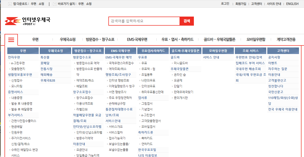Open the hamburger full-menu icon
The width and height of the screenshot is (304, 157).
click(x=11, y=40)
